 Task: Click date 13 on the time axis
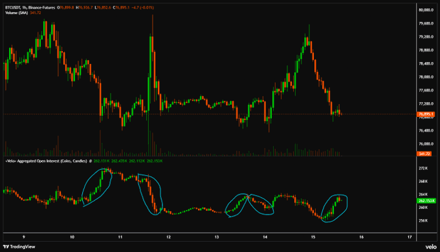(217, 237)
